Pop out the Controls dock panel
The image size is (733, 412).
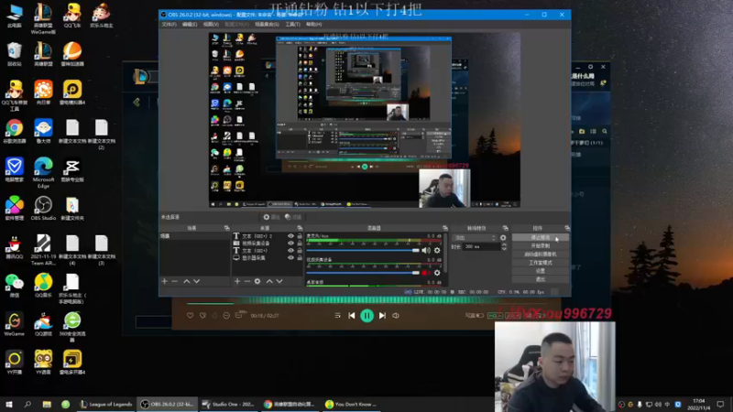pos(567,228)
